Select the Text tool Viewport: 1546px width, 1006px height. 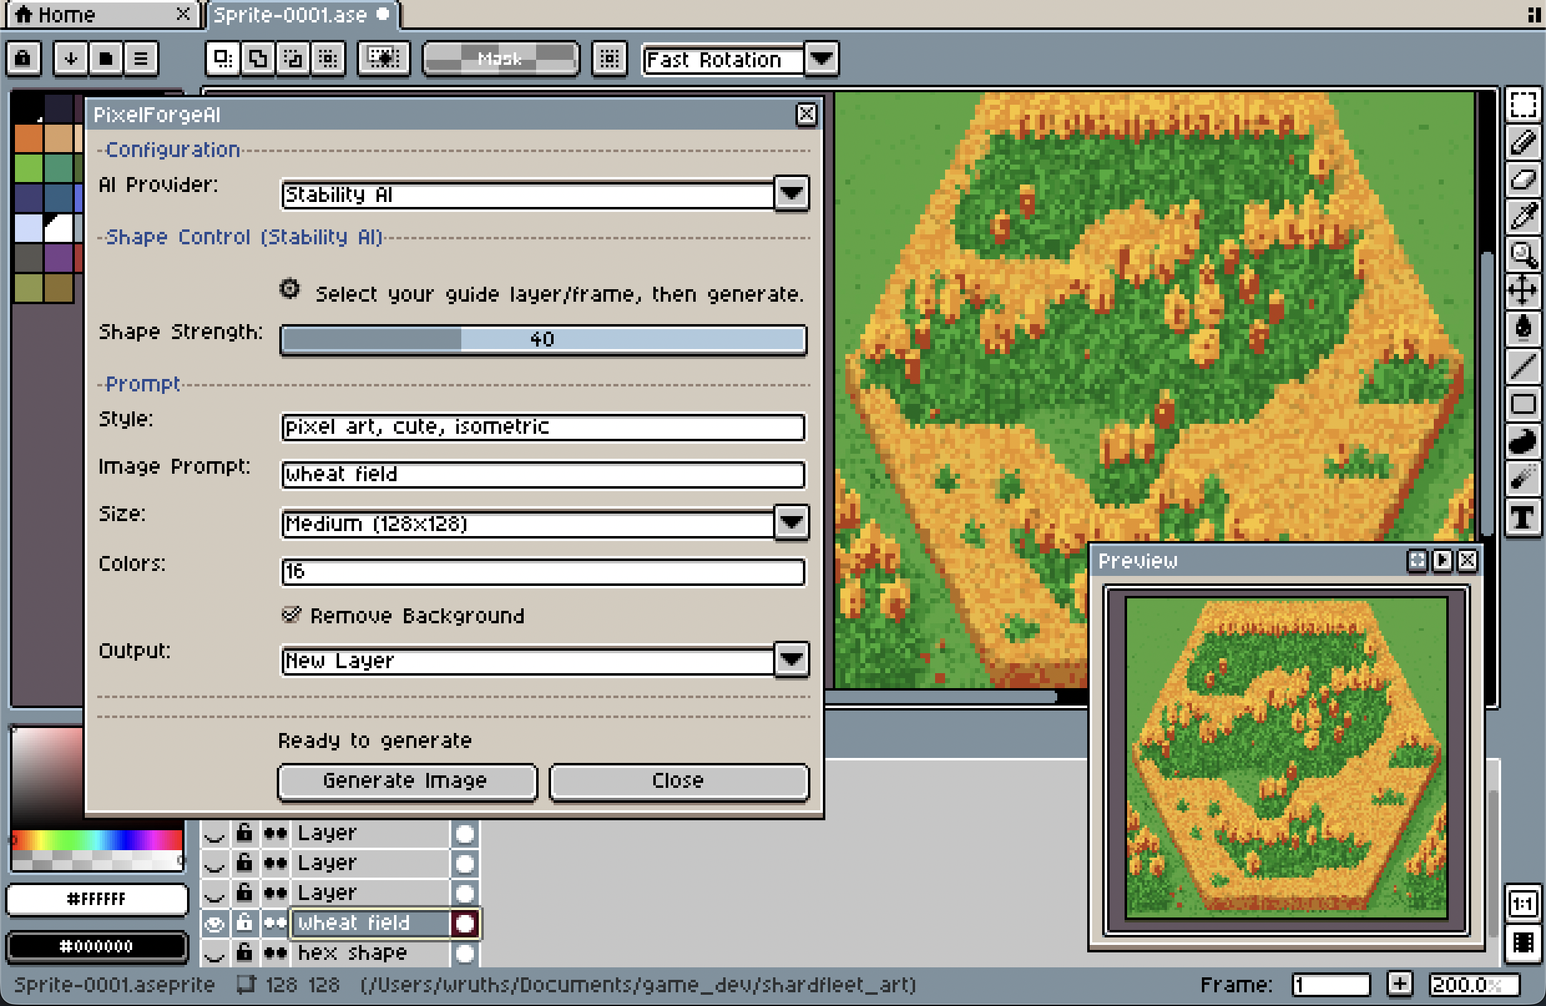click(x=1522, y=517)
